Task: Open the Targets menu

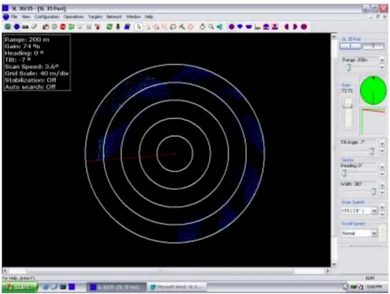Action: [95, 17]
